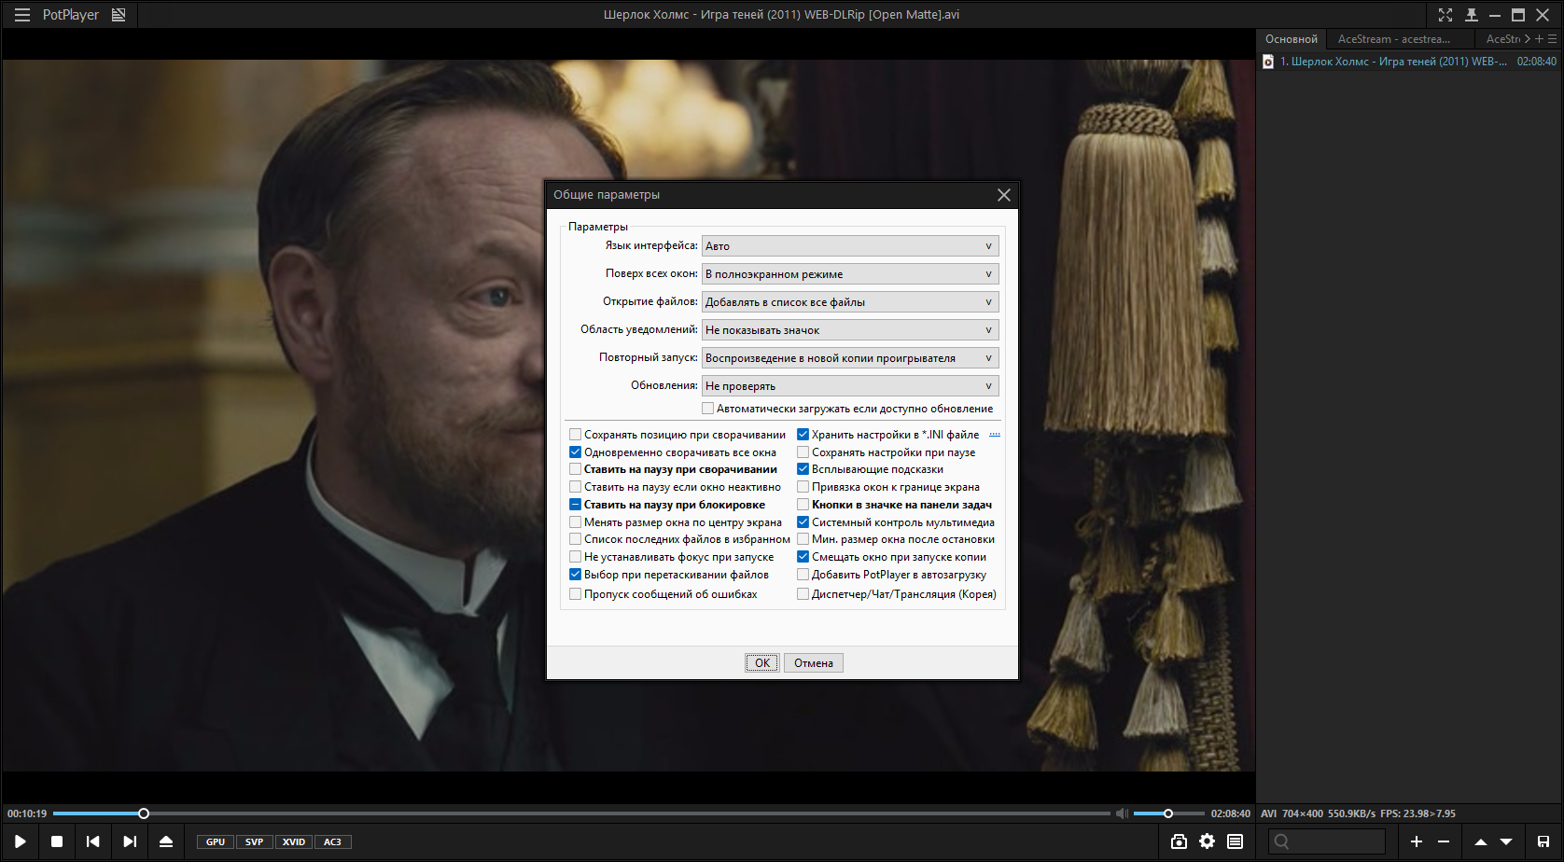The height and width of the screenshot is (862, 1564).
Task: Enable 'Сохранять позицию при сворачивании' checkbox
Action: tap(576, 435)
